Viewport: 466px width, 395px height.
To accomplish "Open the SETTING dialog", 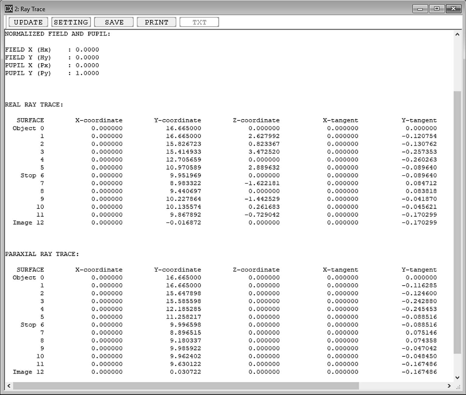I will [x=71, y=22].
